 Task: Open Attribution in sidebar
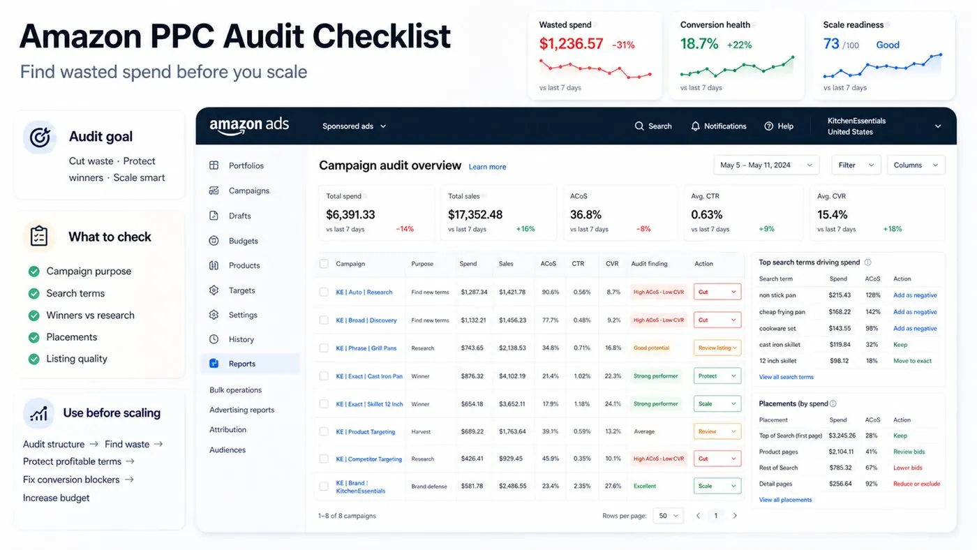point(228,429)
